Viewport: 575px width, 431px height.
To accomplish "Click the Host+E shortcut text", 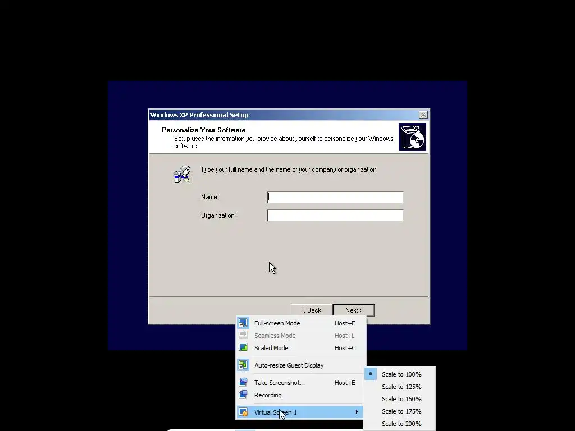I will pyautogui.click(x=345, y=383).
